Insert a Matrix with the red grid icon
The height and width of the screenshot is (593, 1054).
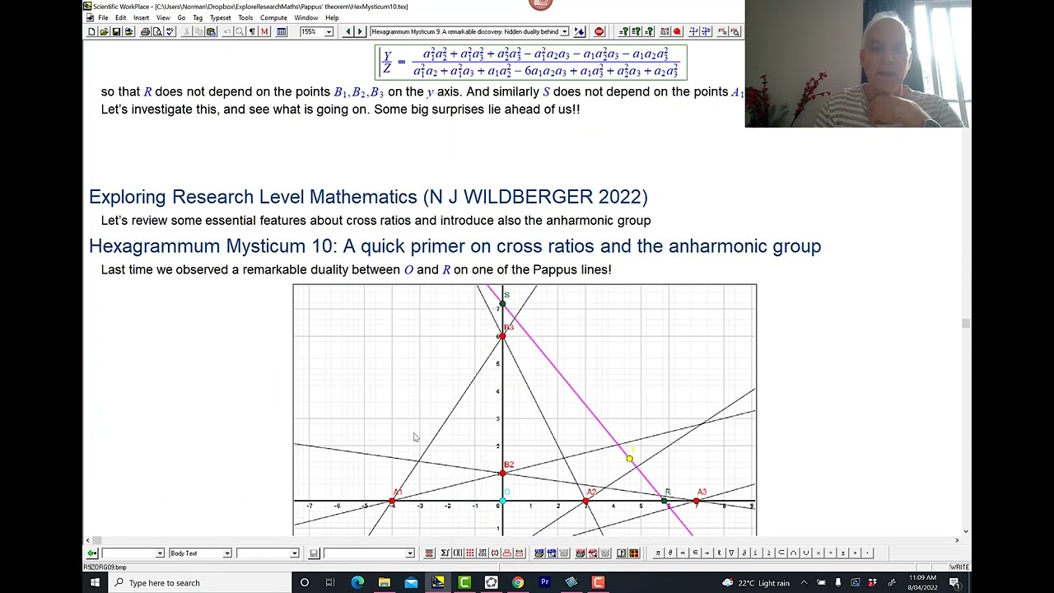coord(469,553)
